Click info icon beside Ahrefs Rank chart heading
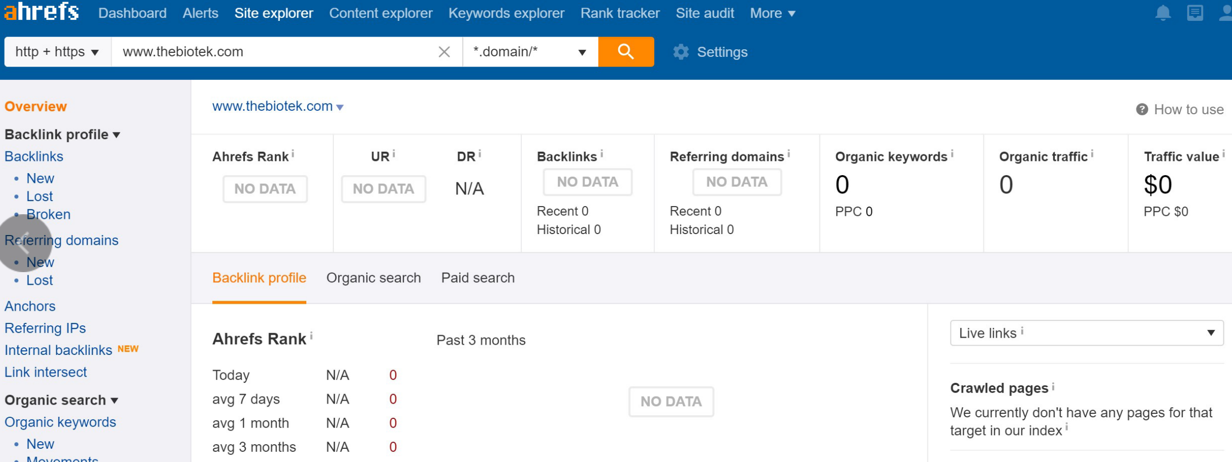The height and width of the screenshot is (462, 1232). (311, 336)
